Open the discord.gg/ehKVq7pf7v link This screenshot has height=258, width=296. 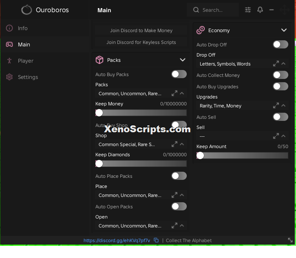coord(117,241)
